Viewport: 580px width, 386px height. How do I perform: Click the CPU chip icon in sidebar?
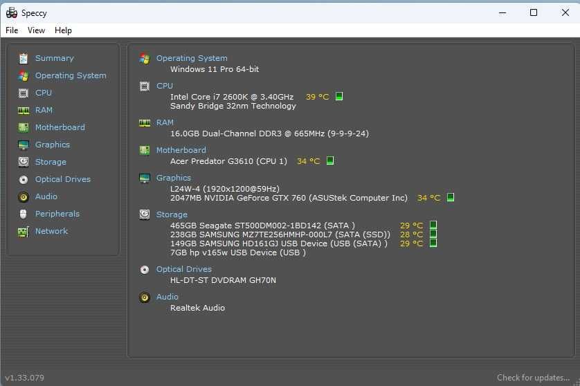(24, 93)
